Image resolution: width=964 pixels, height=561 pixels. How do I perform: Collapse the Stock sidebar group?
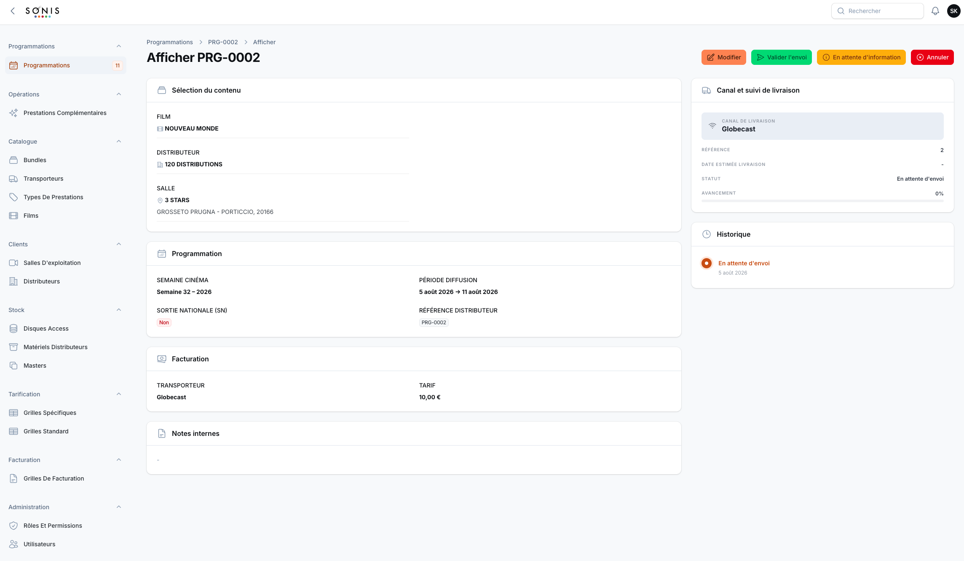[119, 310]
